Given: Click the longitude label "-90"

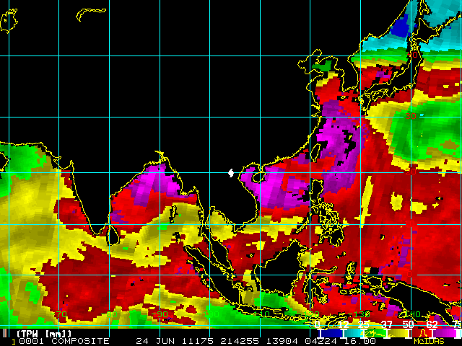Looking at the screenshot, I should point(160,314).
